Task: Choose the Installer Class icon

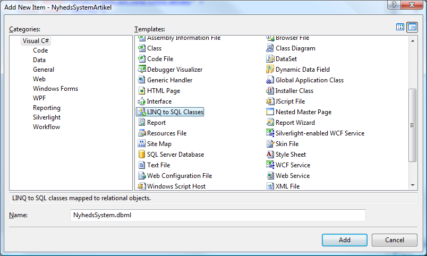Action: point(270,91)
